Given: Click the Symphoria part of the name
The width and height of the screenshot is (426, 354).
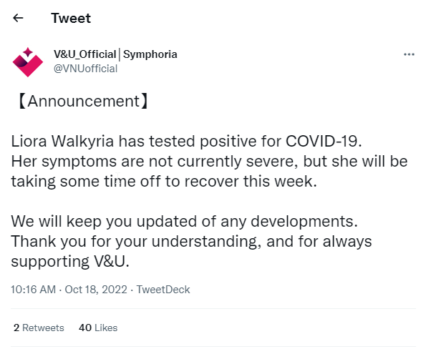Looking at the screenshot, I should (150, 54).
